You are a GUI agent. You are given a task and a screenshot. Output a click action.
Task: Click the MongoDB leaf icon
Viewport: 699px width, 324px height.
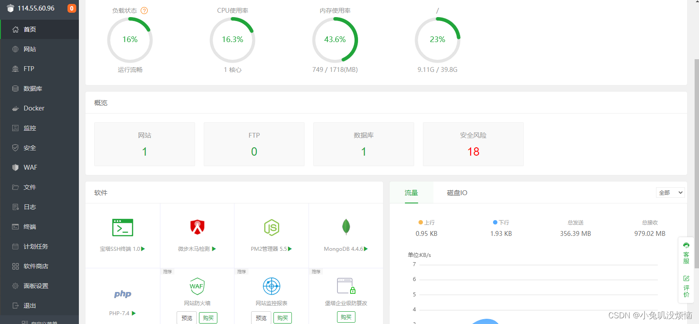coord(346,227)
